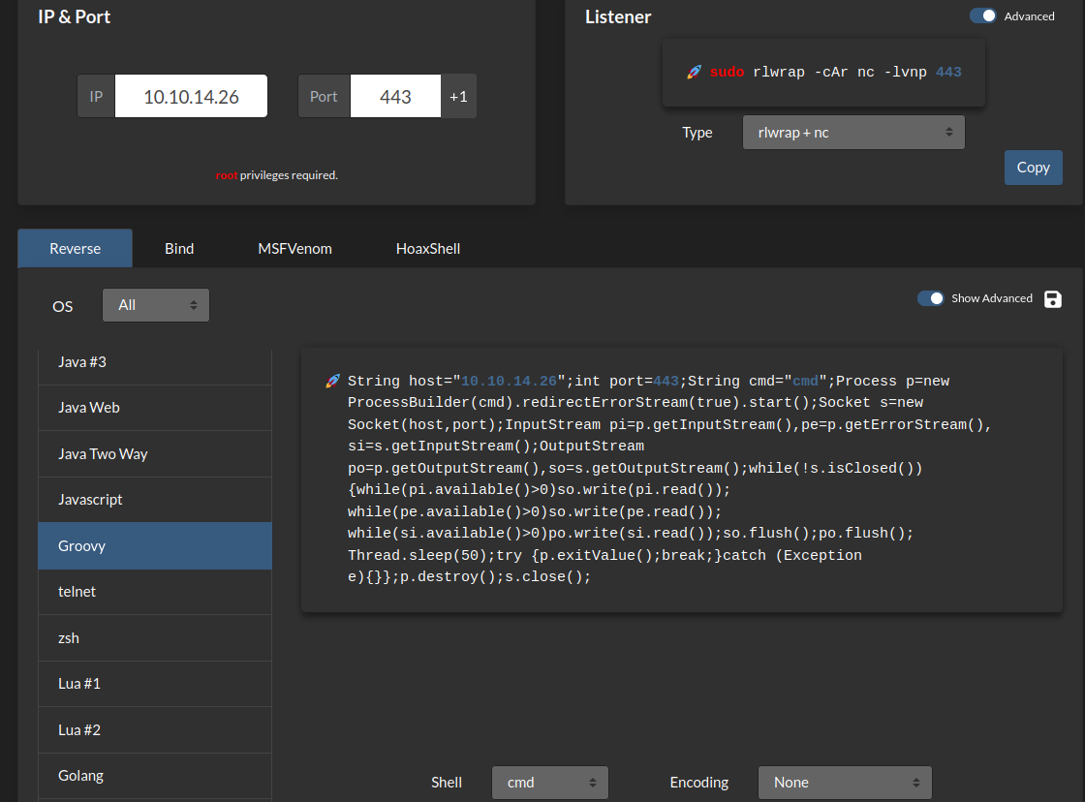Switch to the MSFVenom tab

click(294, 248)
